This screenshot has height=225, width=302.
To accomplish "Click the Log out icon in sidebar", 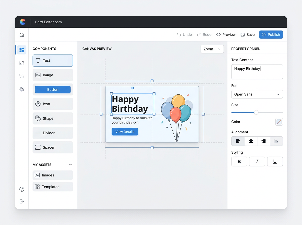I will (x=22, y=201).
